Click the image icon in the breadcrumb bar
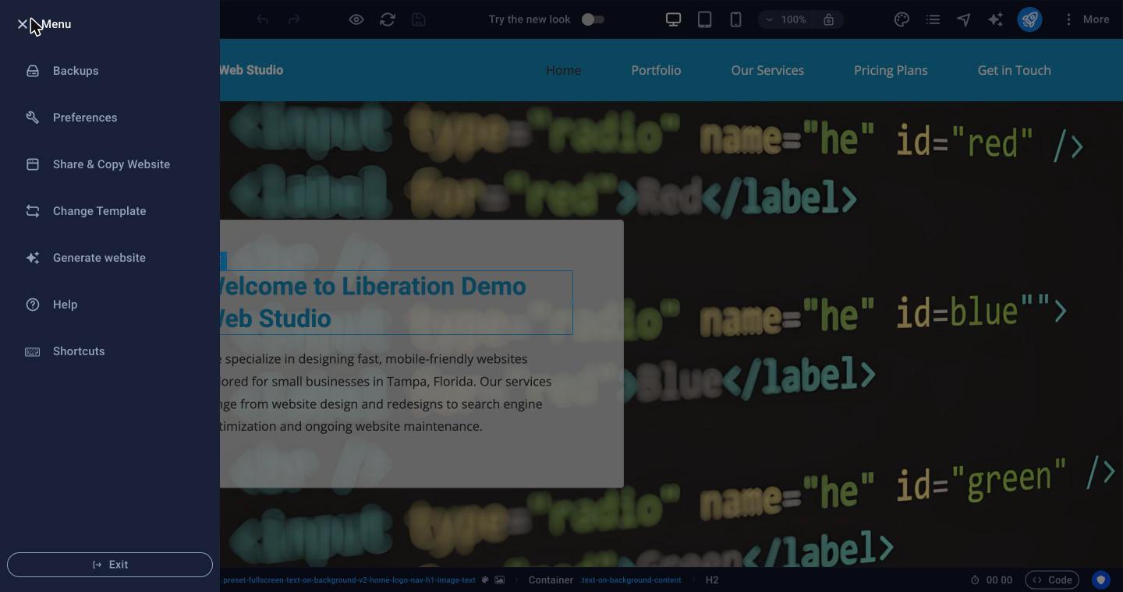Screen dimensions: 1123x592 click(x=500, y=580)
